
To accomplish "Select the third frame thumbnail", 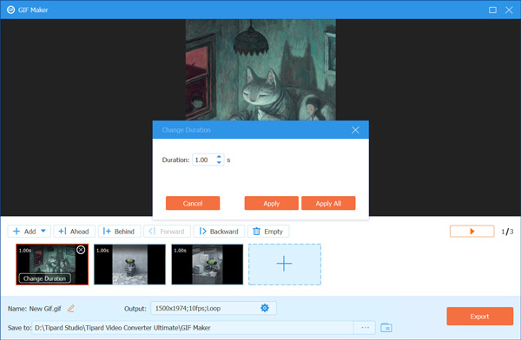I will pos(207,265).
